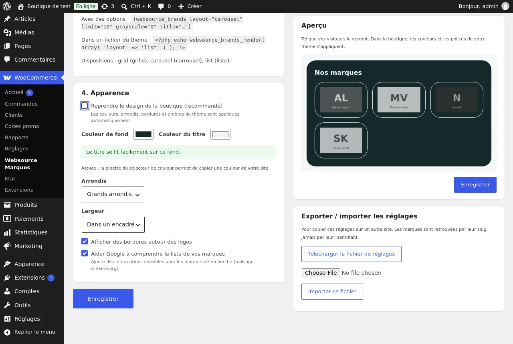Save settings with the left Enregistrer button
Viewport: 513px width, 344px height.
[103, 299]
